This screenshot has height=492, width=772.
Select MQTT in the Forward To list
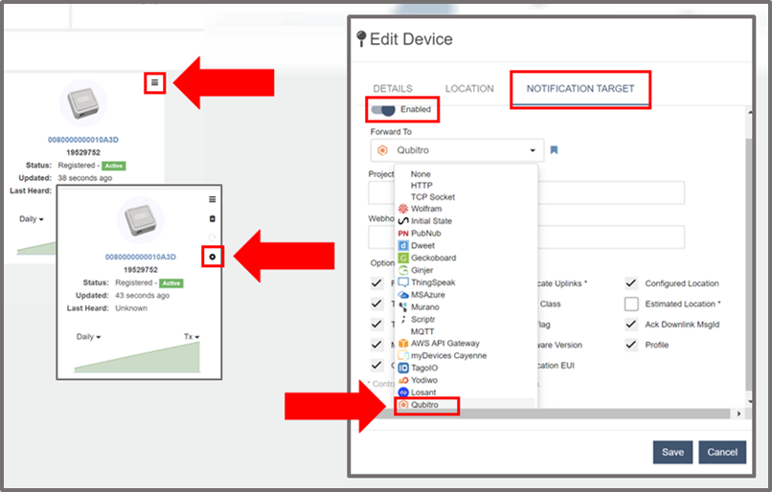pos(422,331)
